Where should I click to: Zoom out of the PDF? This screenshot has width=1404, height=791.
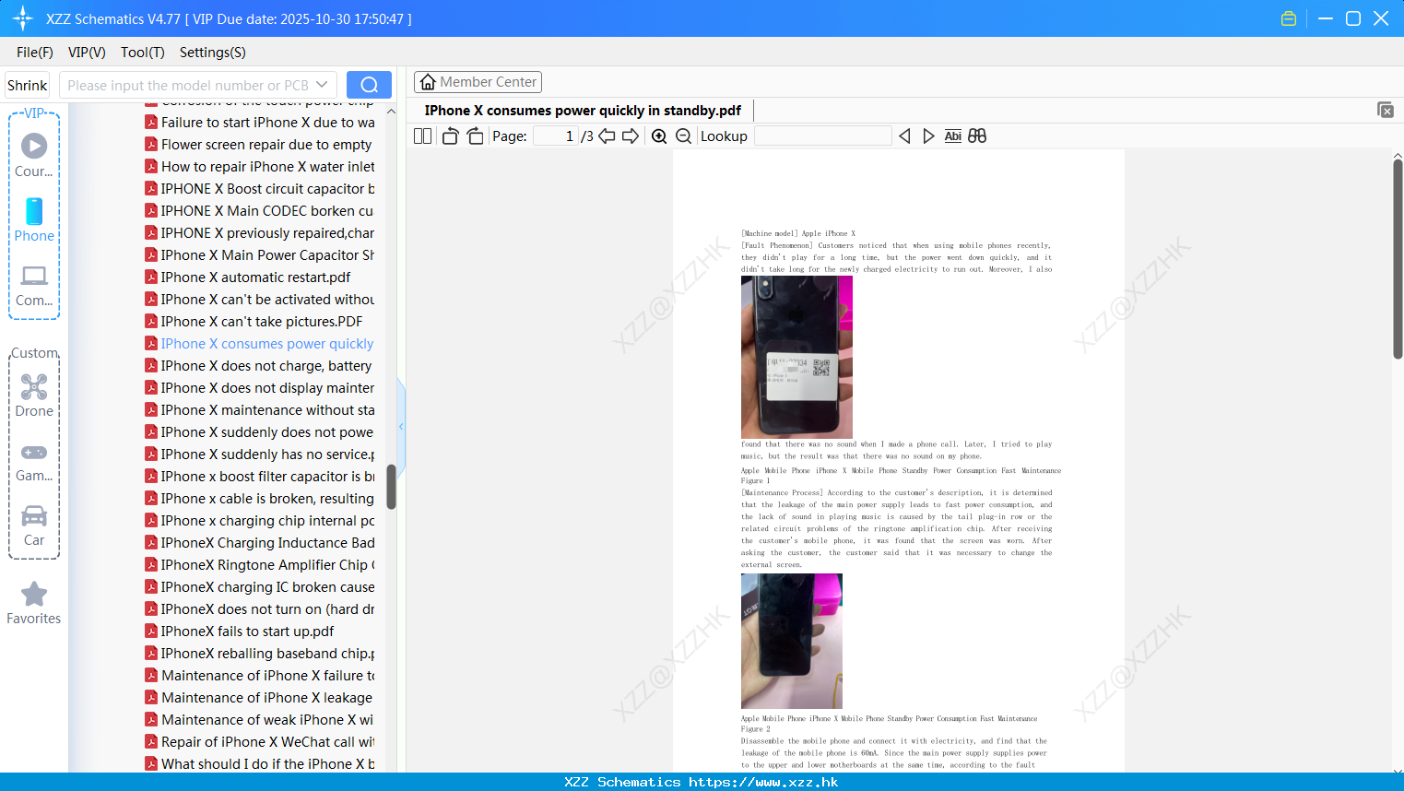[x=683, y=136]
